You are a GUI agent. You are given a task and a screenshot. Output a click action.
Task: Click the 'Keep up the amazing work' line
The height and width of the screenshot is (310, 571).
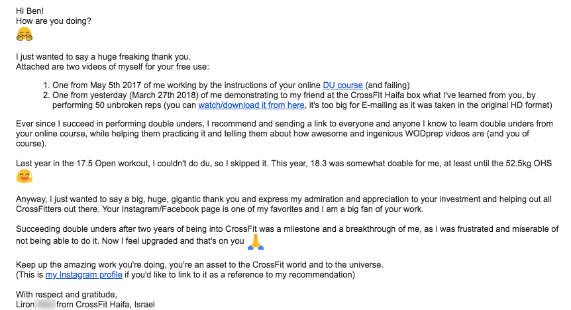click(x=199, y=265)
